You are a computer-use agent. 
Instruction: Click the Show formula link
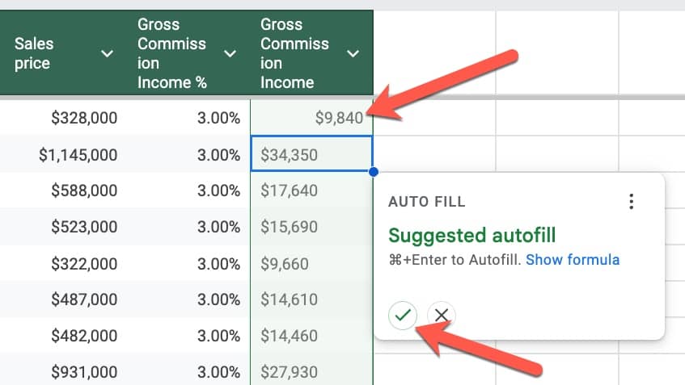pyautogui.click(x=573, y=260)
